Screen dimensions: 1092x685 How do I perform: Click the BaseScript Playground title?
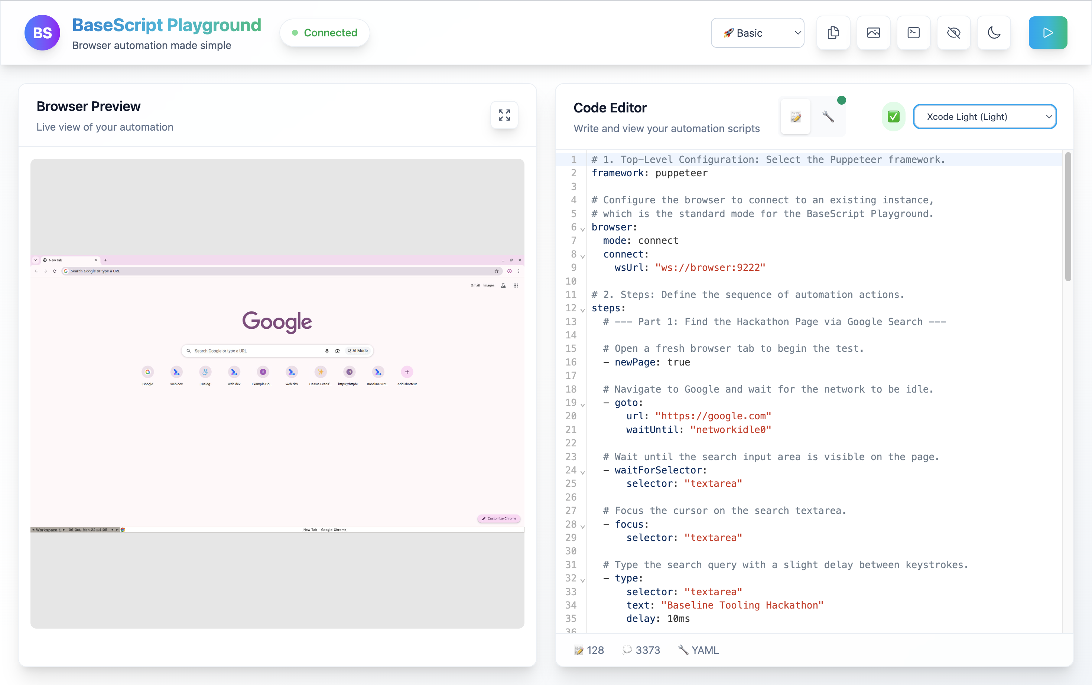(x=166, y=25)
